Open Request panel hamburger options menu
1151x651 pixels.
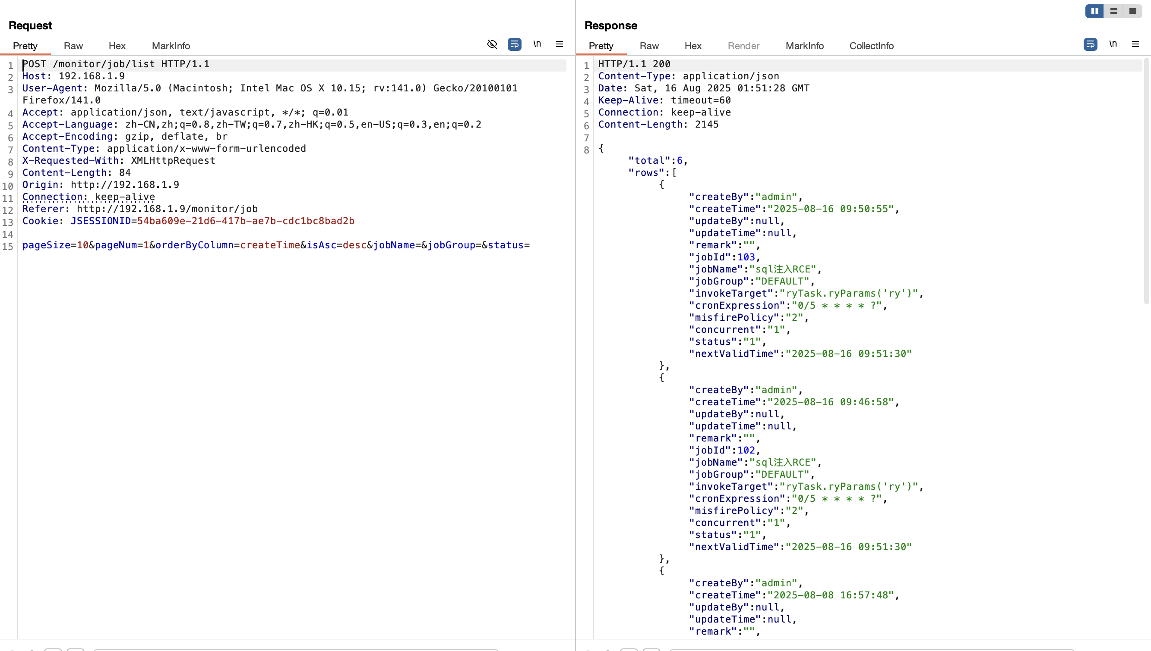coord(560,44)
